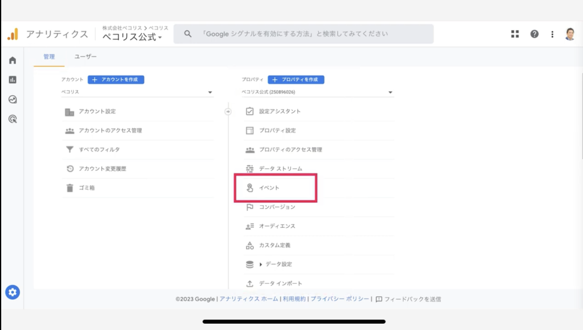Click the アカウント変更履歴 history icon
The width and height of the screenshot is (583, 330).
[70, 169]
